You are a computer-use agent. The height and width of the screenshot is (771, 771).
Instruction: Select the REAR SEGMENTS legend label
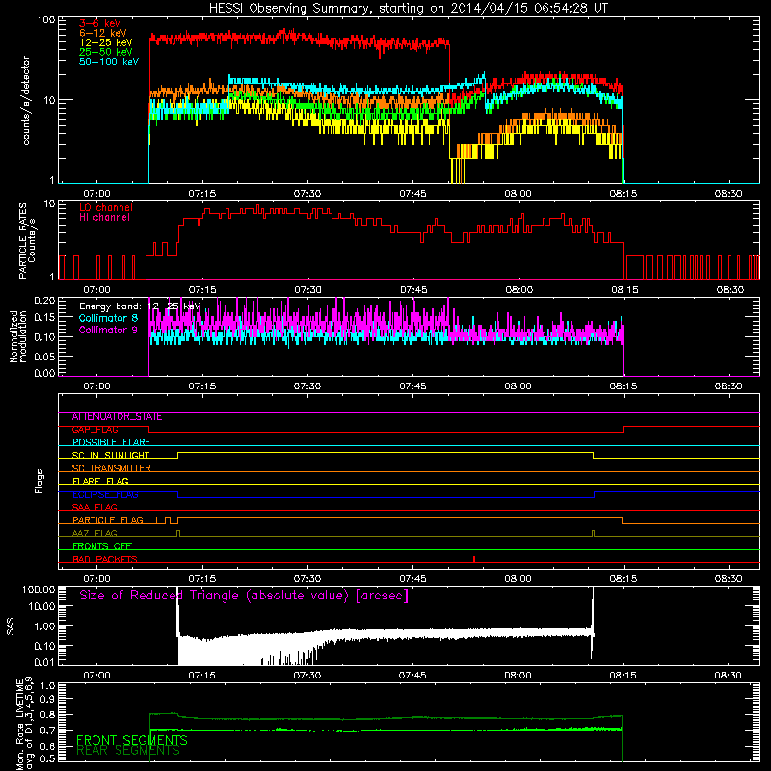pyautogui.click(x=128, y=751)
